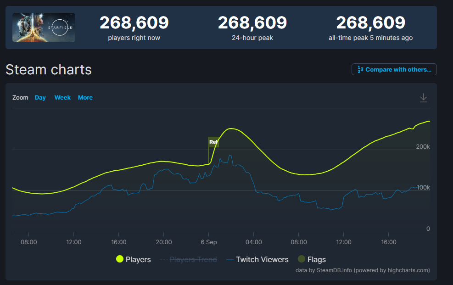This screenshot has height=285, width=453.
Task: Click the 200k y-axis label
Action: click(422, 146)
